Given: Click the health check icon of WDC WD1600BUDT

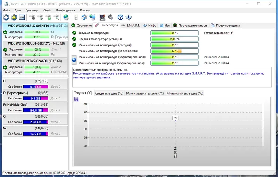Looking at the screenshot, I should click(x=5, y=50).
